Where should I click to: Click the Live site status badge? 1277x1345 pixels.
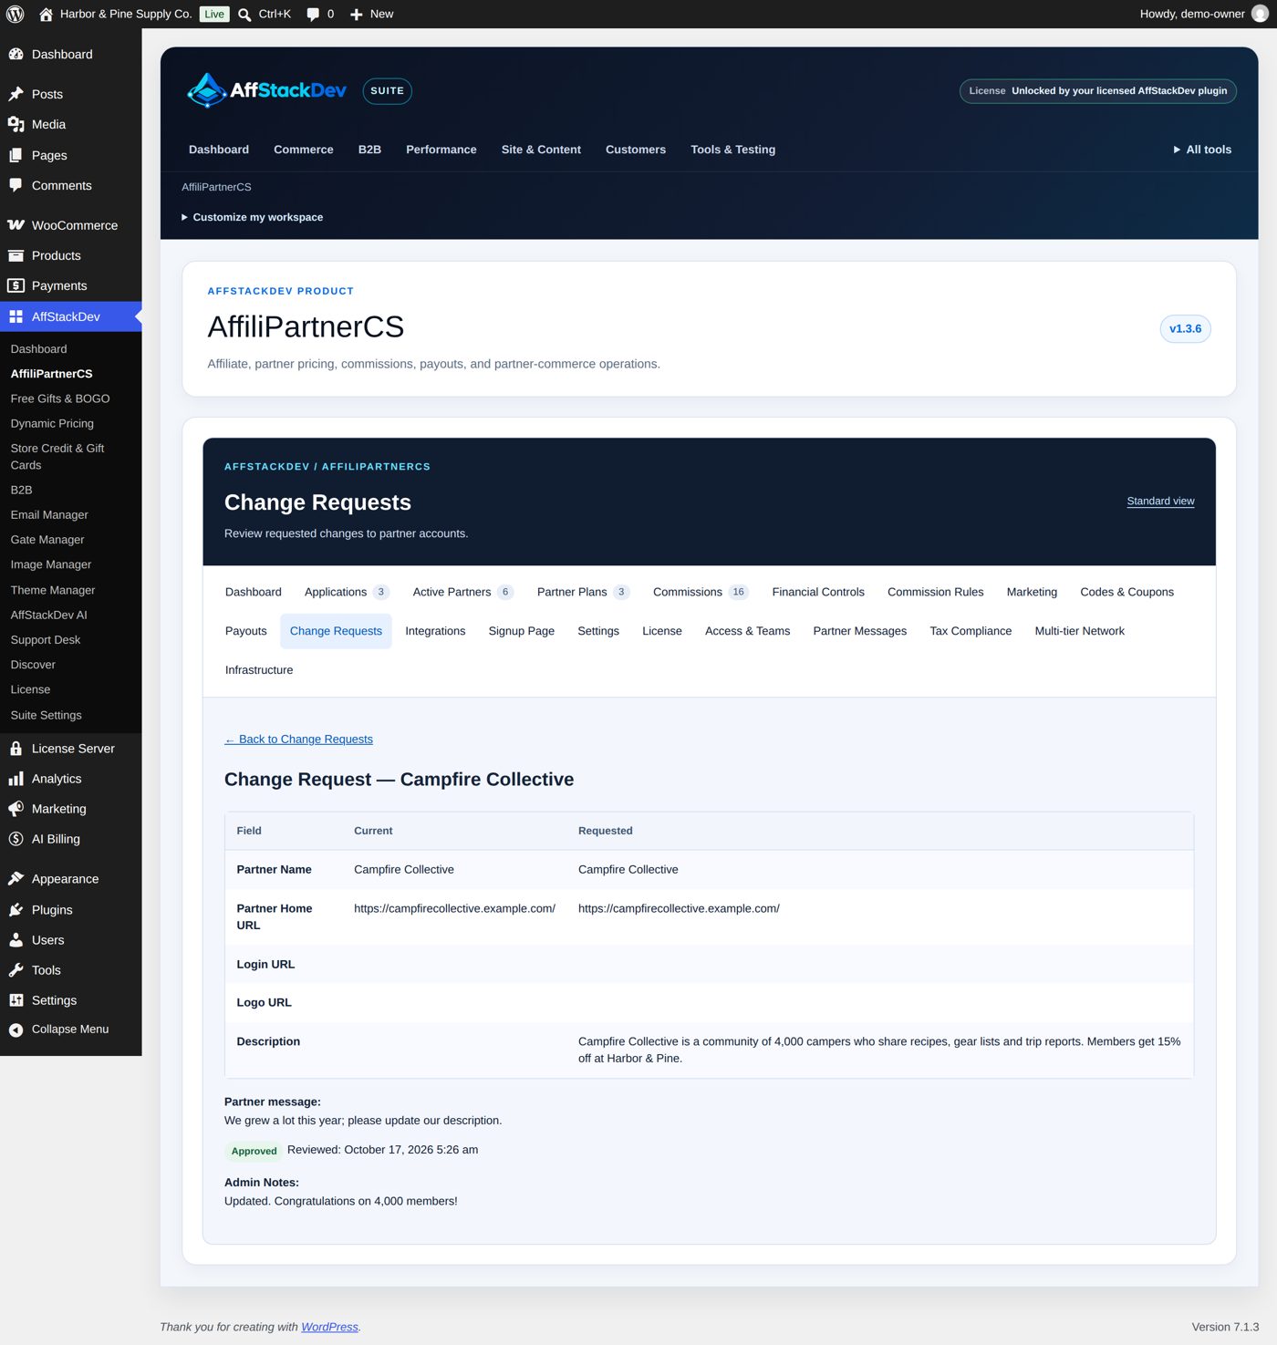click(x=214, y=14)
